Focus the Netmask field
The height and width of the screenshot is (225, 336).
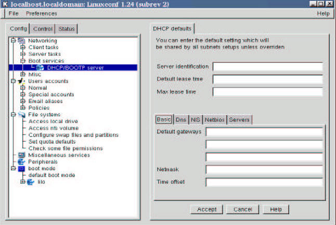click(x=264, y=170)
